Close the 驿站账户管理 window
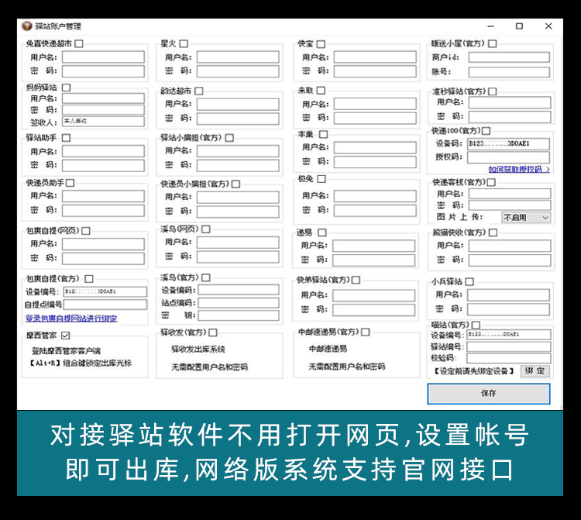Viewport: 581px width, 520px height. (548, 26)
